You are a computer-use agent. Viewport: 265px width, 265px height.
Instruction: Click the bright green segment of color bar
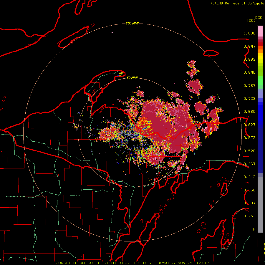tap(260, 80)
